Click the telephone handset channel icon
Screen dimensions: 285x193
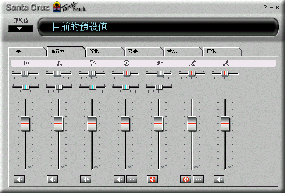point(226,63)
